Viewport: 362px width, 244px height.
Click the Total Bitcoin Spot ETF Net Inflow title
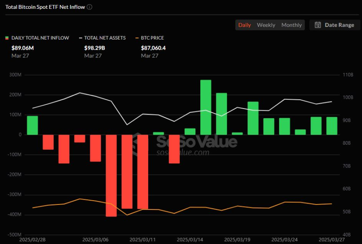[x=45, y=7]
